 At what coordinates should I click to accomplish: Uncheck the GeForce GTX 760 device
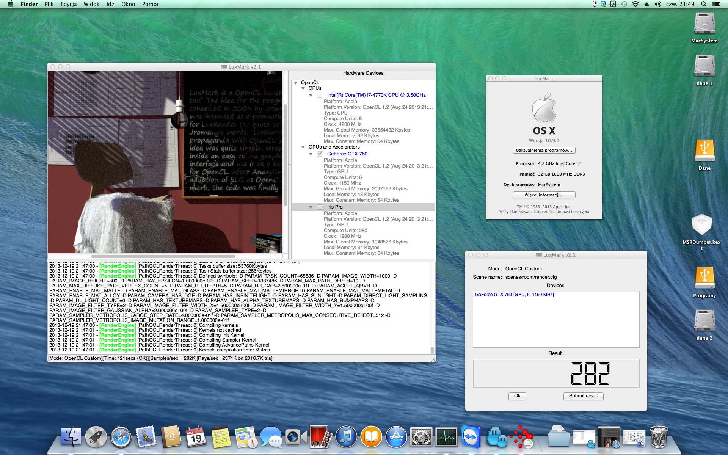320,154
